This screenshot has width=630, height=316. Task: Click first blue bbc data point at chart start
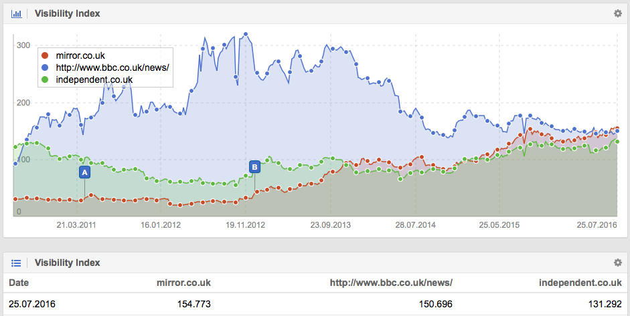[x=15, y=164]
